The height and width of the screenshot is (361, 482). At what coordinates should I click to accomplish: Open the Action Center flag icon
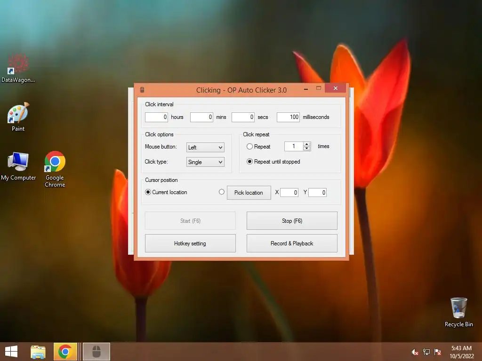(x=437, y=352)
